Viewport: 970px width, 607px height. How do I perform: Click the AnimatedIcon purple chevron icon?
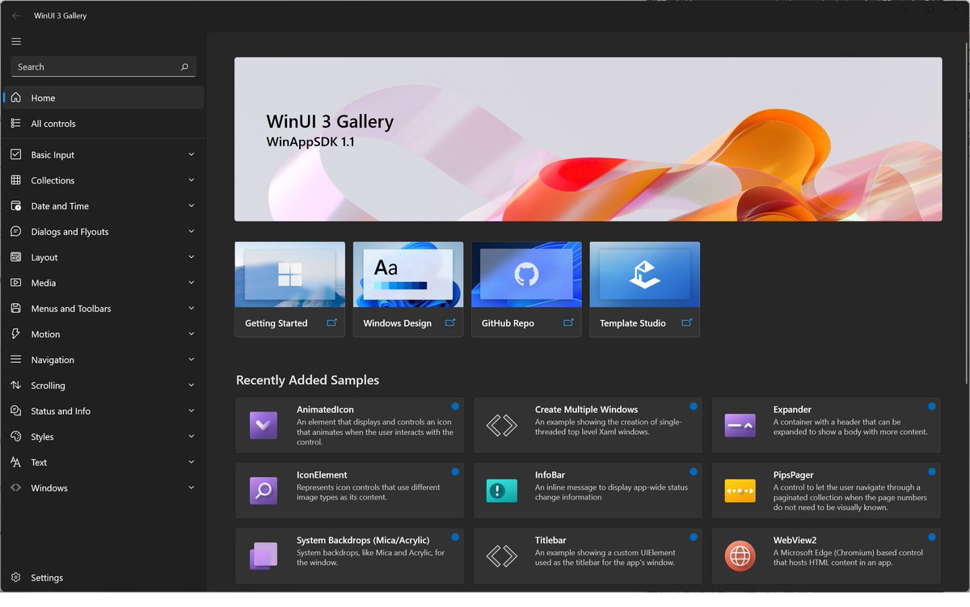click(x=264, y=425)
